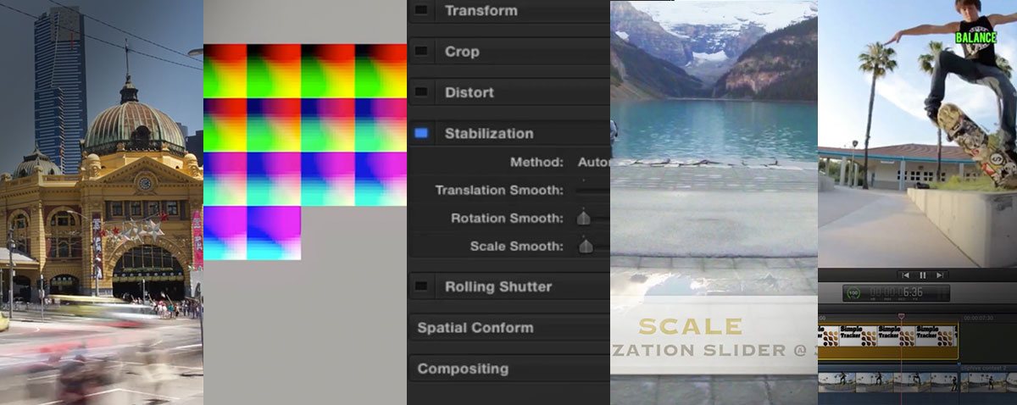
Task: Open the stabilization Method dropdown
Action: coord(593,162)
